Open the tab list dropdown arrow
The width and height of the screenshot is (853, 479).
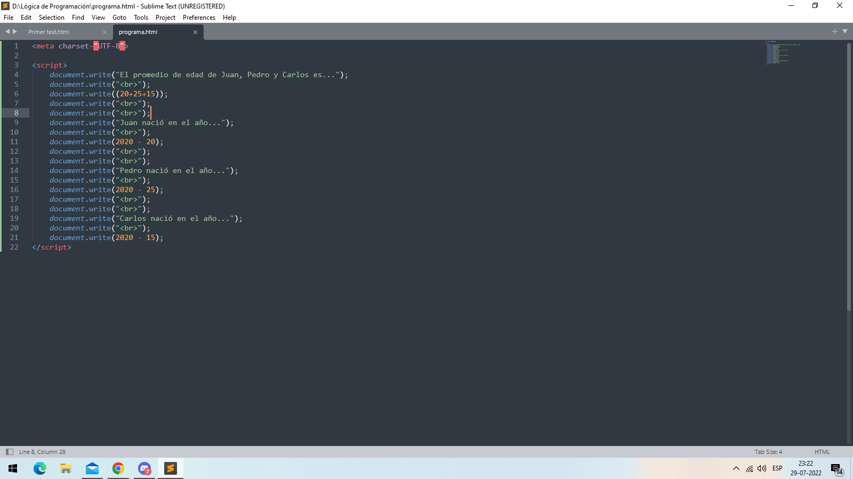[845, 31]
